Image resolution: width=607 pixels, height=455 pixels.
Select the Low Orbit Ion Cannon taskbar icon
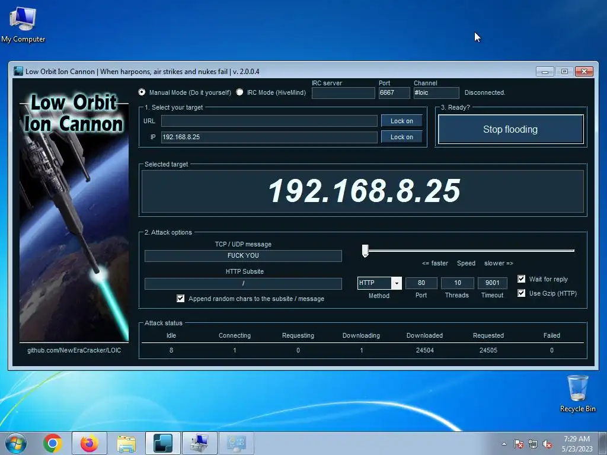[163, 443]
